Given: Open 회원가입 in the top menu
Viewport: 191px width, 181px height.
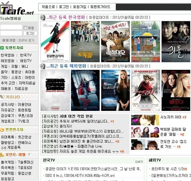Looking at the screenshot, I should tap(80, 7).
